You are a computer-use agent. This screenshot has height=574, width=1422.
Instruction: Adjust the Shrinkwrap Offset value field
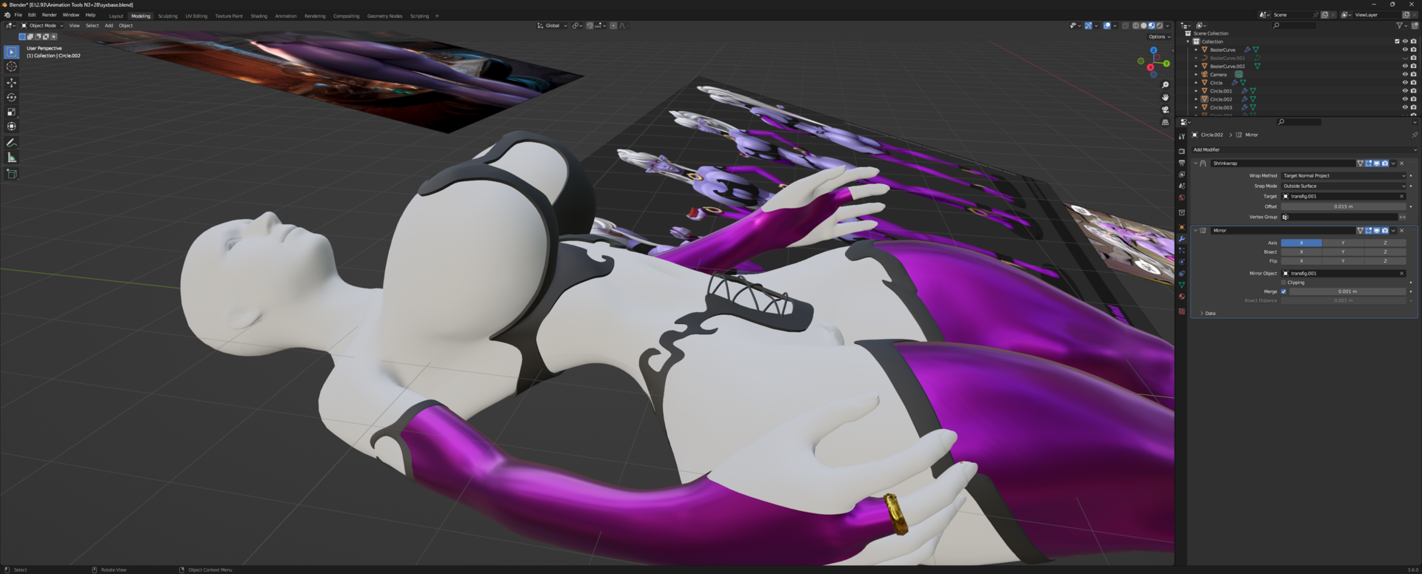(x=1343, y=207)
